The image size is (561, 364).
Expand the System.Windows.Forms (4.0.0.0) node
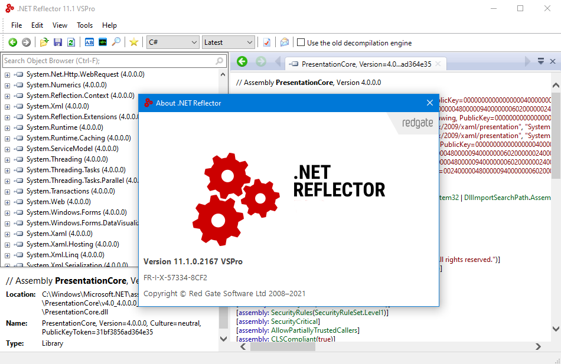coord(7,213)
